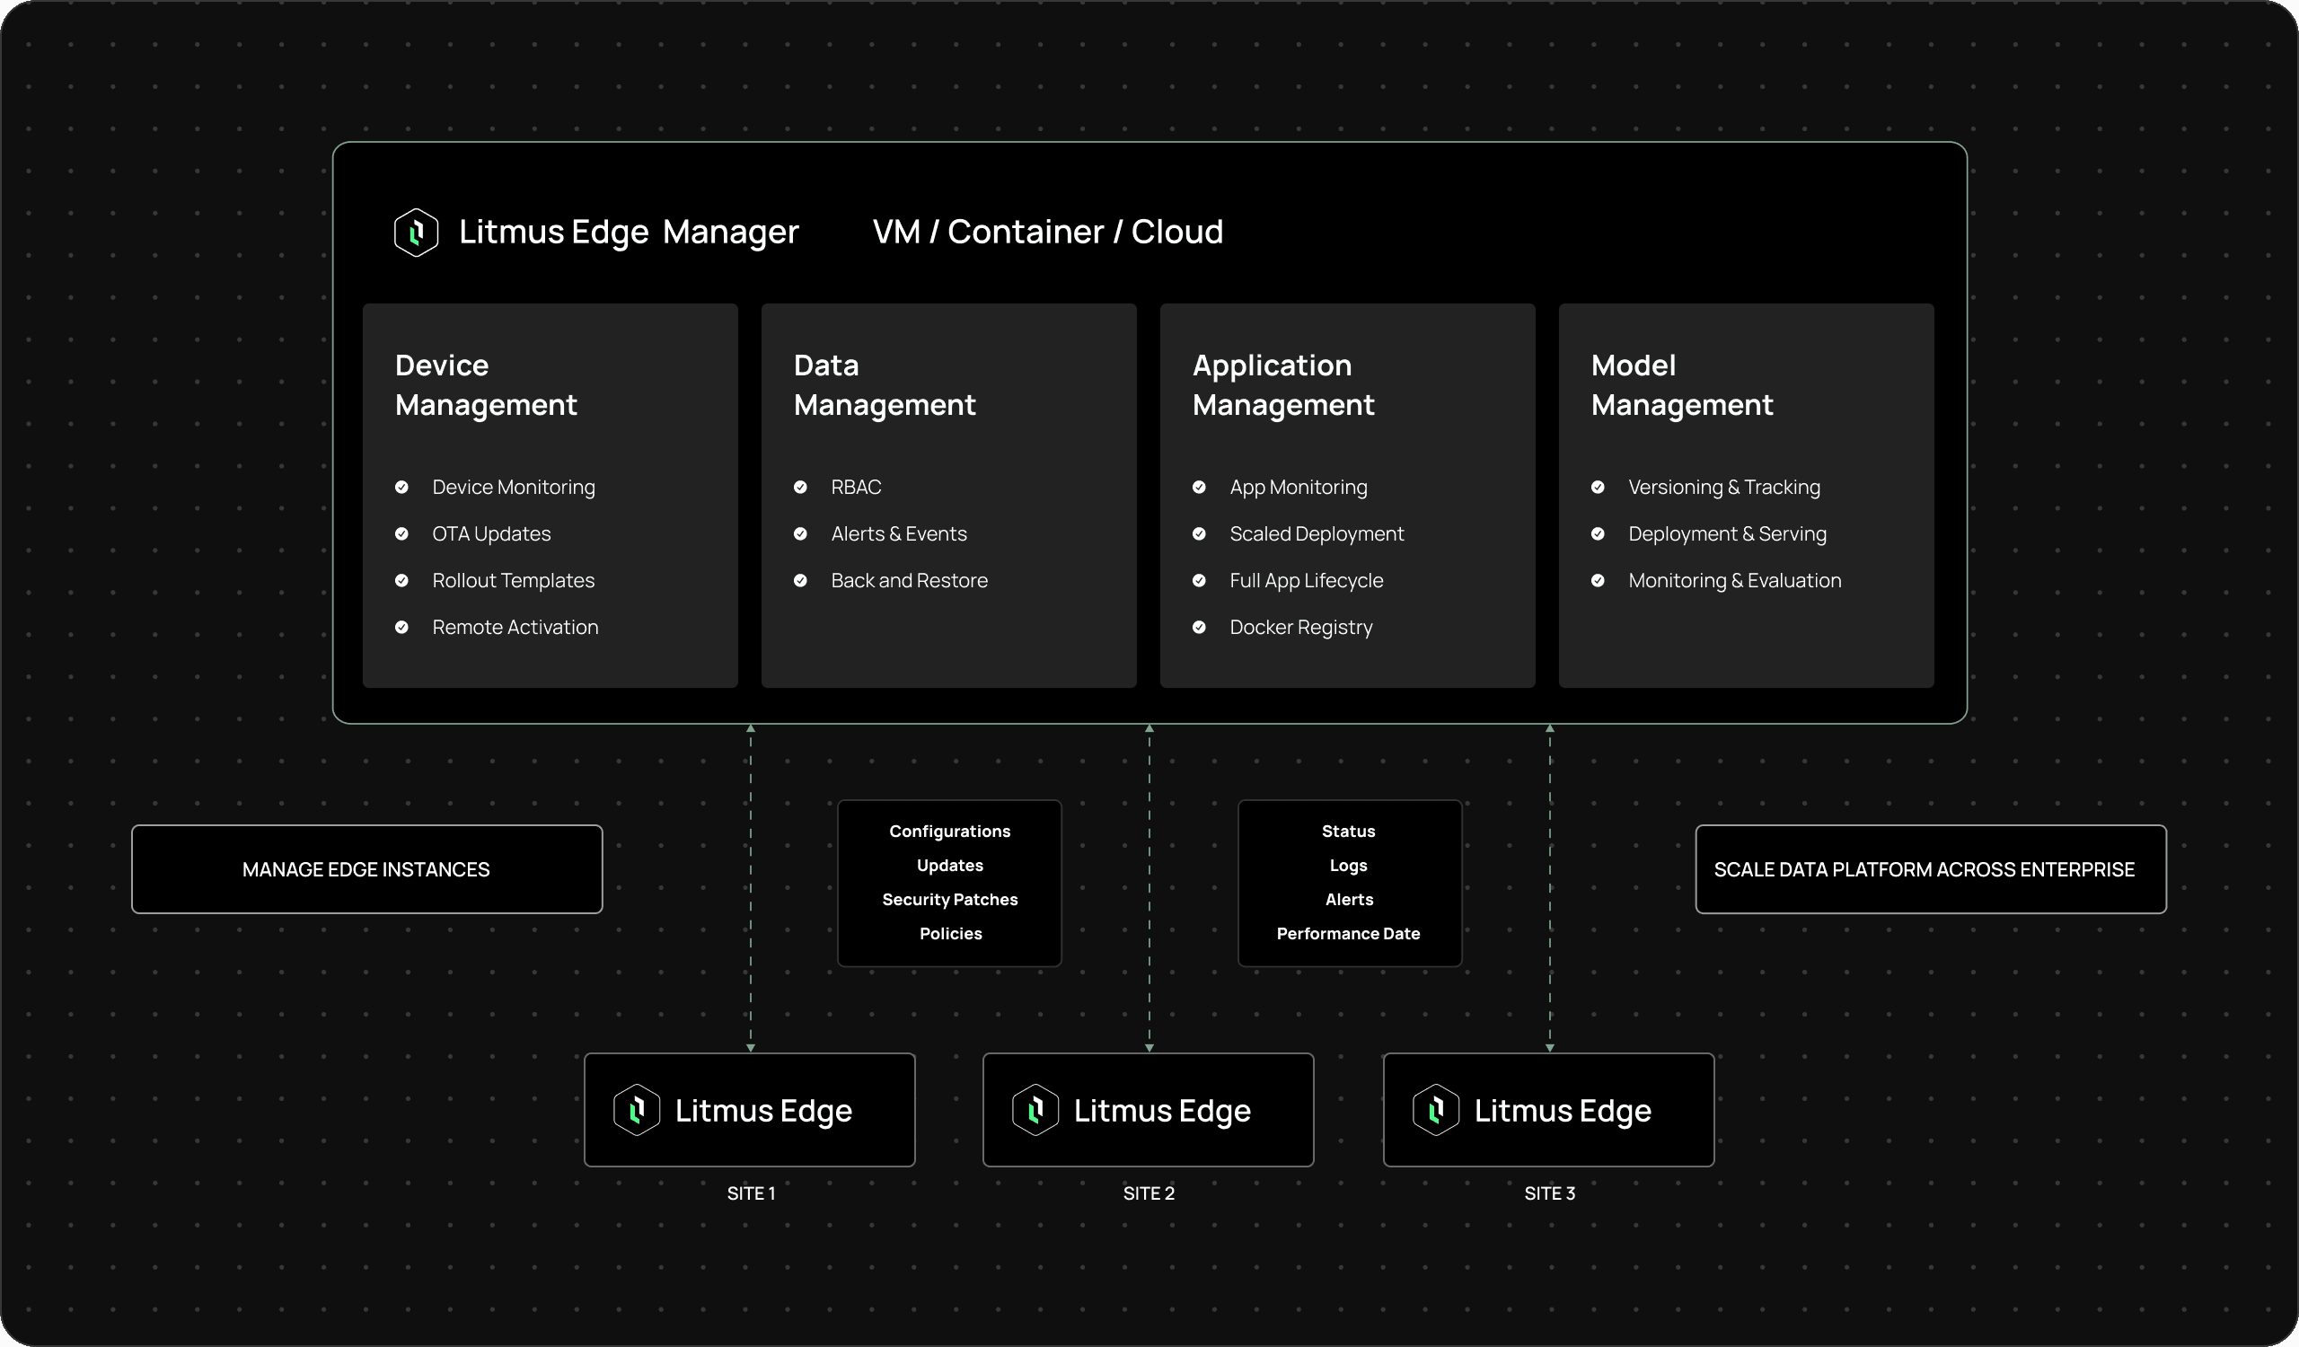This screenshot has height=1347, width=2299.
Task: Click the checkmark icon beside RBAC
Action: click(801, 487)
